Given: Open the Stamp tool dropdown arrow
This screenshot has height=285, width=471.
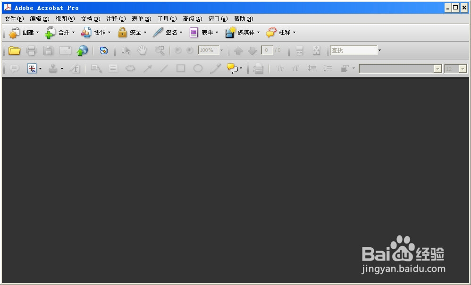Looking at the screenshot, I should coord(62,68).
